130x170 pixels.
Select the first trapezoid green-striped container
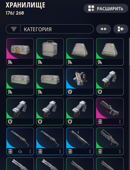point(80,52)
